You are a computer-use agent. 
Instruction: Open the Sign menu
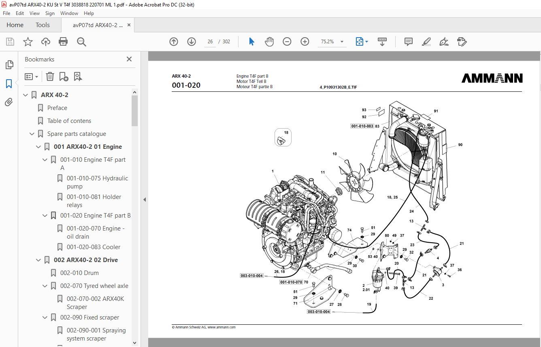(x=50, y=13)
